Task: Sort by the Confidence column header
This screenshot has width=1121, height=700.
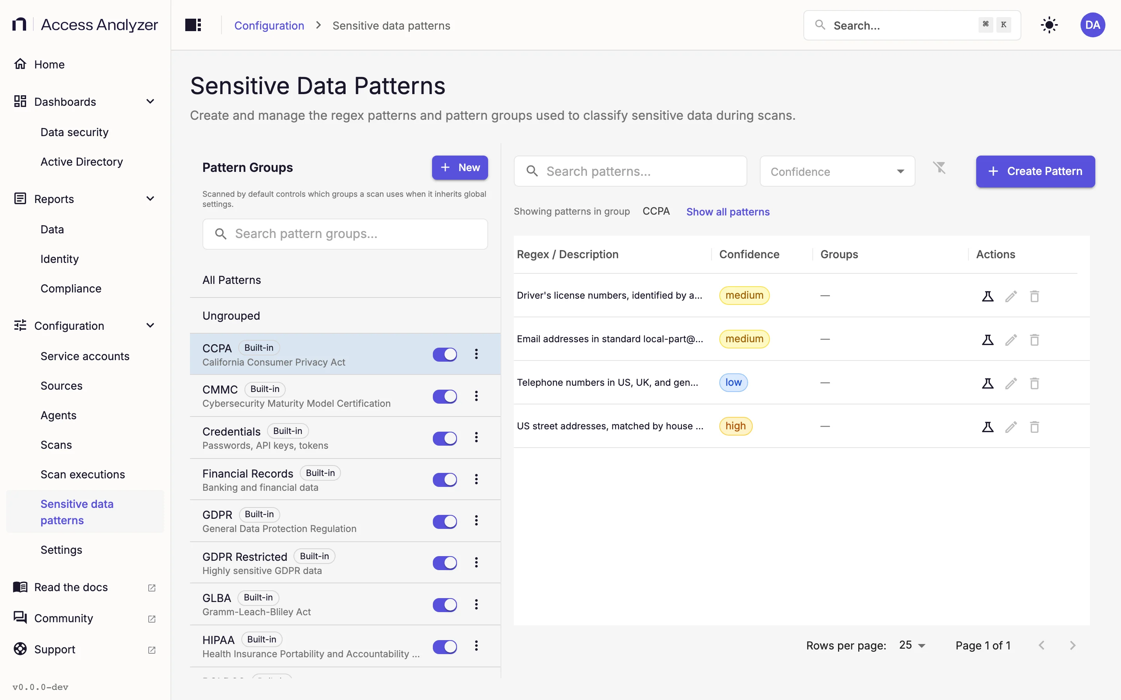Action: coord(749,254)
